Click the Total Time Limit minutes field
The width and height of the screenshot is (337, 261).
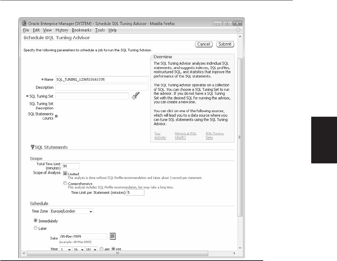(x=71, y=166)
